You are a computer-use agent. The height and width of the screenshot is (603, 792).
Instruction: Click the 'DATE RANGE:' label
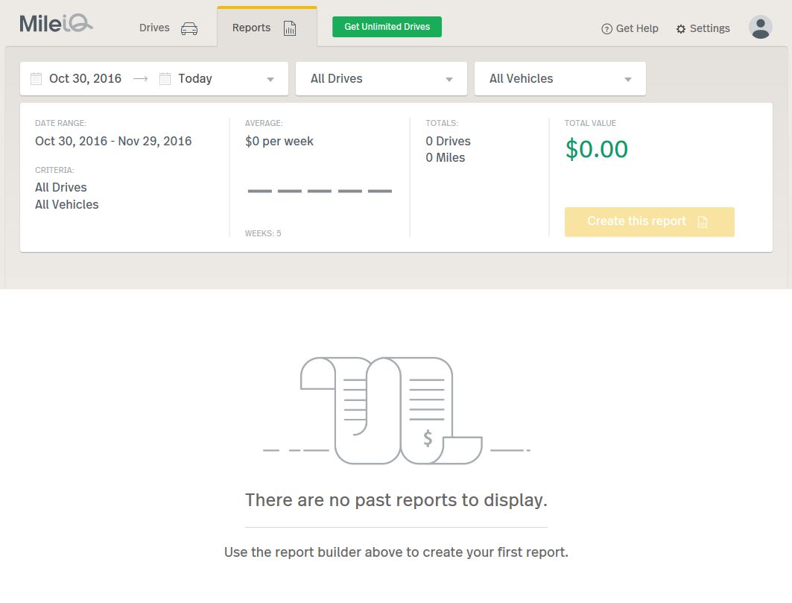[60, 123]
